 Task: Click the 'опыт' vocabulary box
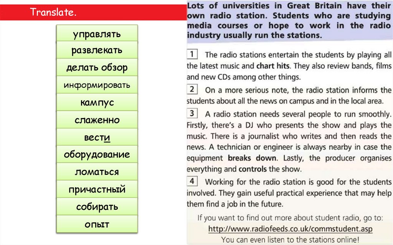point(97,224)
